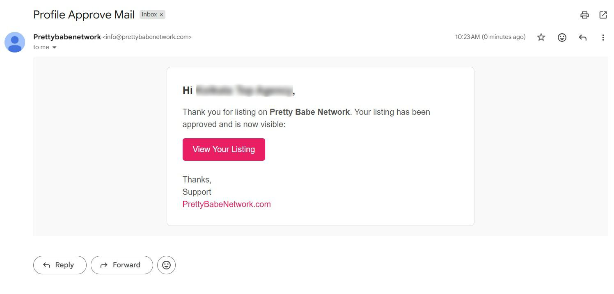Screen dimensions: 614x294
Task: Click the sender name Prettybabenetwork
Action: [67, 37]
